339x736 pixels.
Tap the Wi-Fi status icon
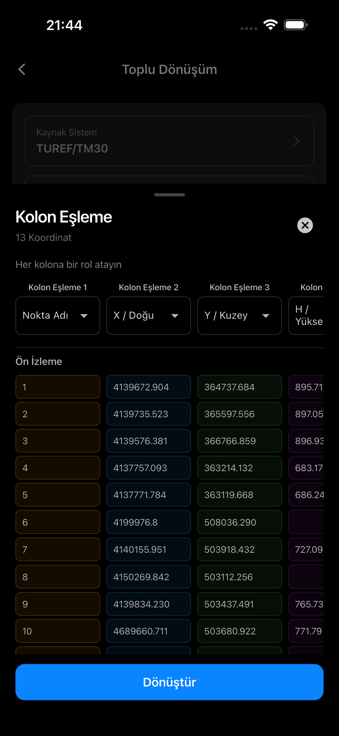pos(270,25)
